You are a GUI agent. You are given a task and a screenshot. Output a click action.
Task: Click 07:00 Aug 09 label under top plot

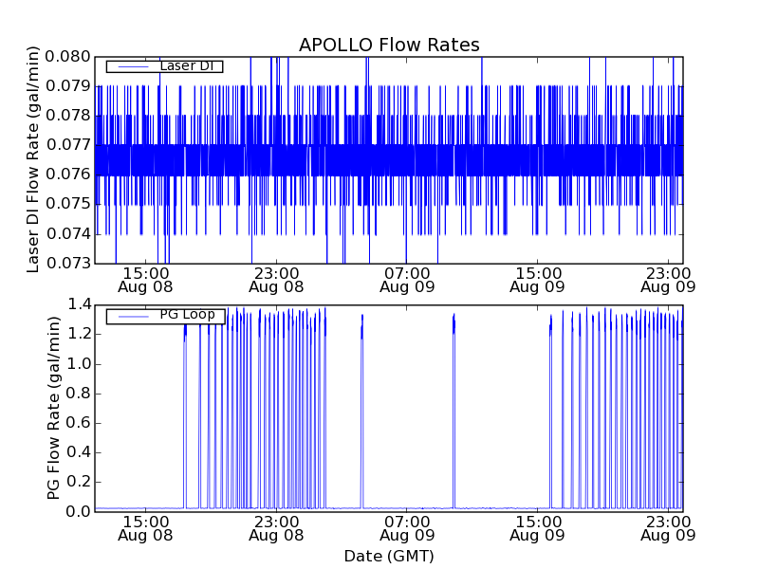407,279
